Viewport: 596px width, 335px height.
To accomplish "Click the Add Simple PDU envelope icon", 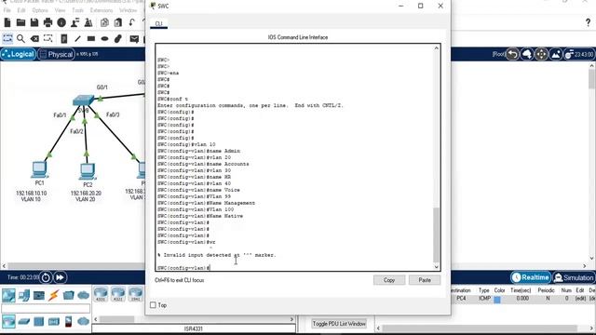I will (134, 39).
